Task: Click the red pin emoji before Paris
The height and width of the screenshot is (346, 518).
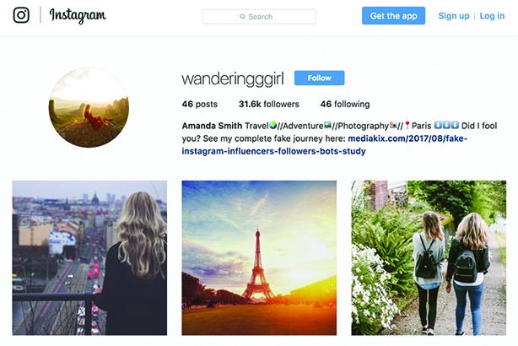Action: pyautogui.click(x=407, y=125)
